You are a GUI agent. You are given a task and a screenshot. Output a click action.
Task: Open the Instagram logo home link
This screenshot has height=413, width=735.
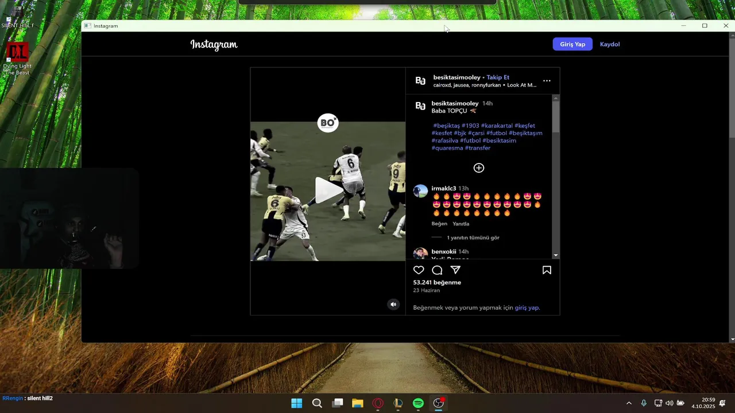coord(214,45)
